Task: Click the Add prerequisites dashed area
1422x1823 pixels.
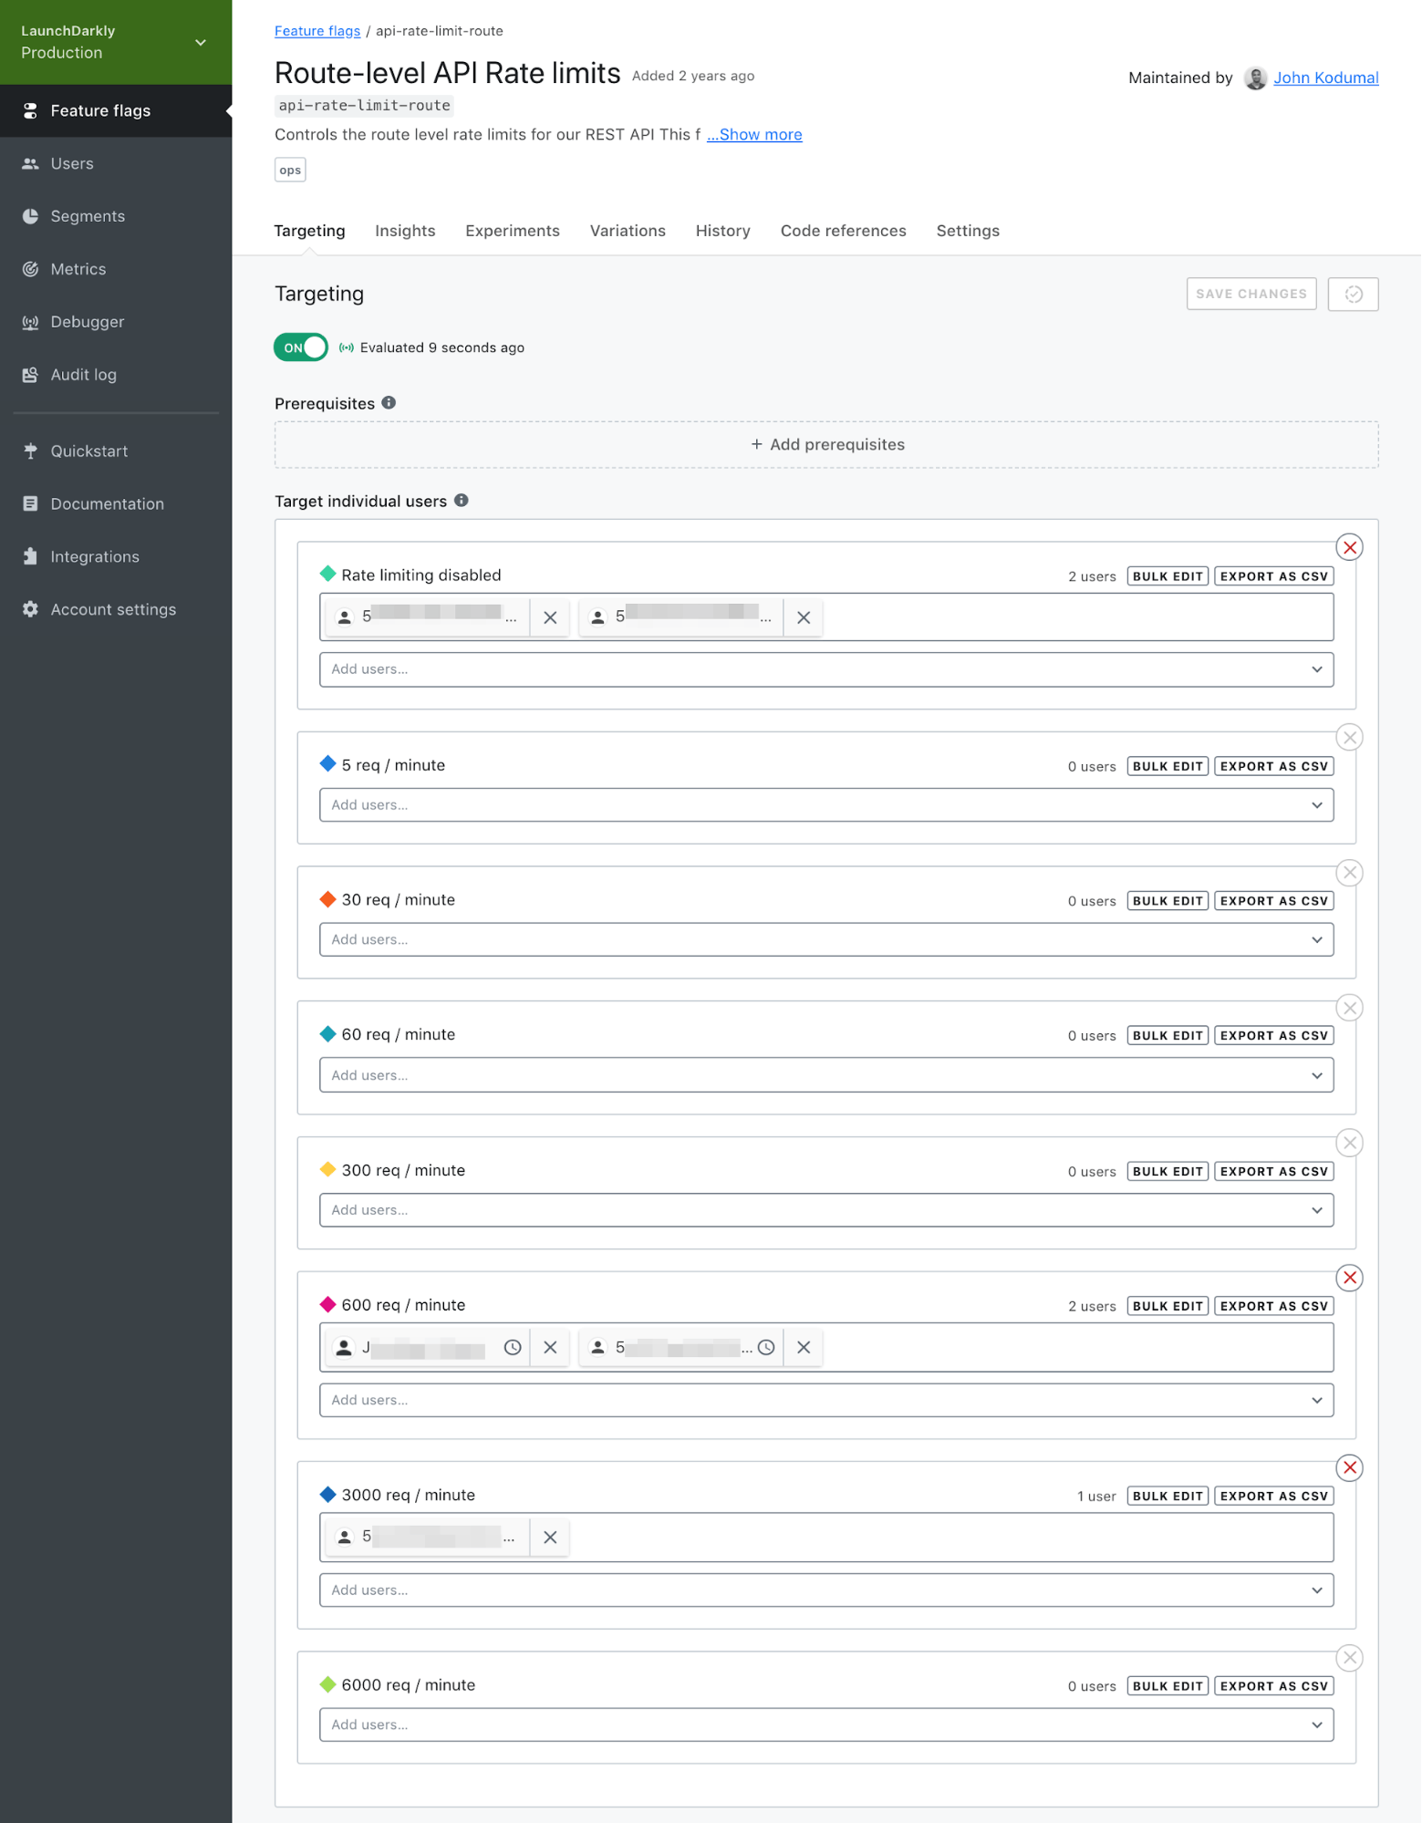Action: pyautogui.click(x=825, y=444)
